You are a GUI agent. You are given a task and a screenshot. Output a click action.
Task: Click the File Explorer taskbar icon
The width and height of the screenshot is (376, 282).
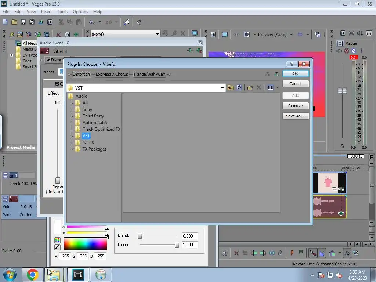pyautogui.click(x=54, y=275)
